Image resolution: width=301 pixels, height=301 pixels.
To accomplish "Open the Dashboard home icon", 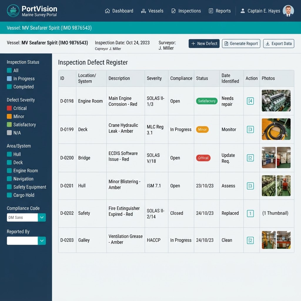I will coord(107,11).
